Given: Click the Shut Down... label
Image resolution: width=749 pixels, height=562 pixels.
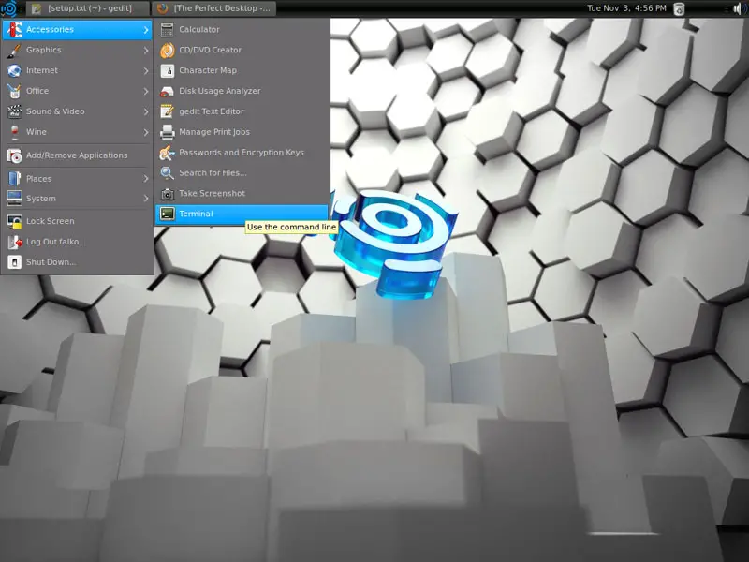Looking at the screenshot, I should point(51,262).
